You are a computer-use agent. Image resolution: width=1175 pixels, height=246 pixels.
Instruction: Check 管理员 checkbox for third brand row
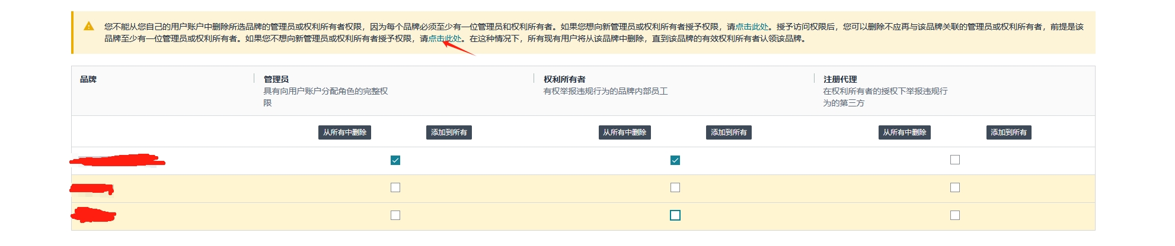(395, 215)
